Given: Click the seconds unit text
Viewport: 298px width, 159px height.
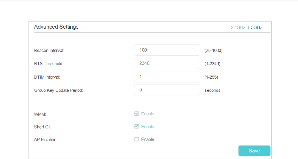Looking at the screenshot, I should pyautogui.click(x=212, y=90).
